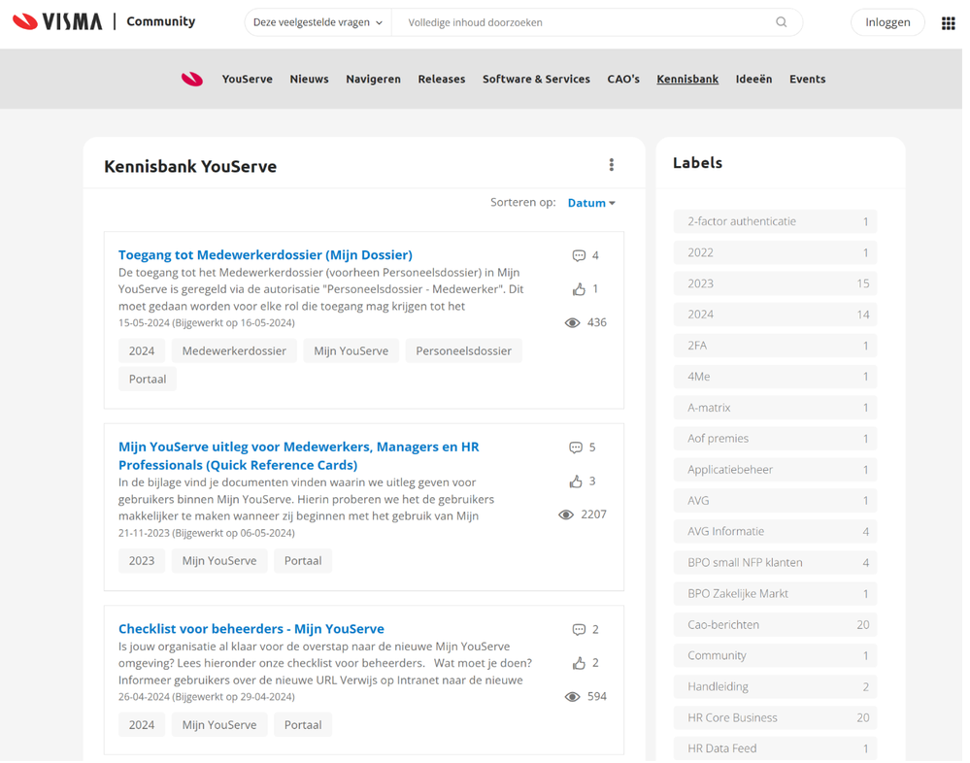Select Handleiding label

point(775,686)
